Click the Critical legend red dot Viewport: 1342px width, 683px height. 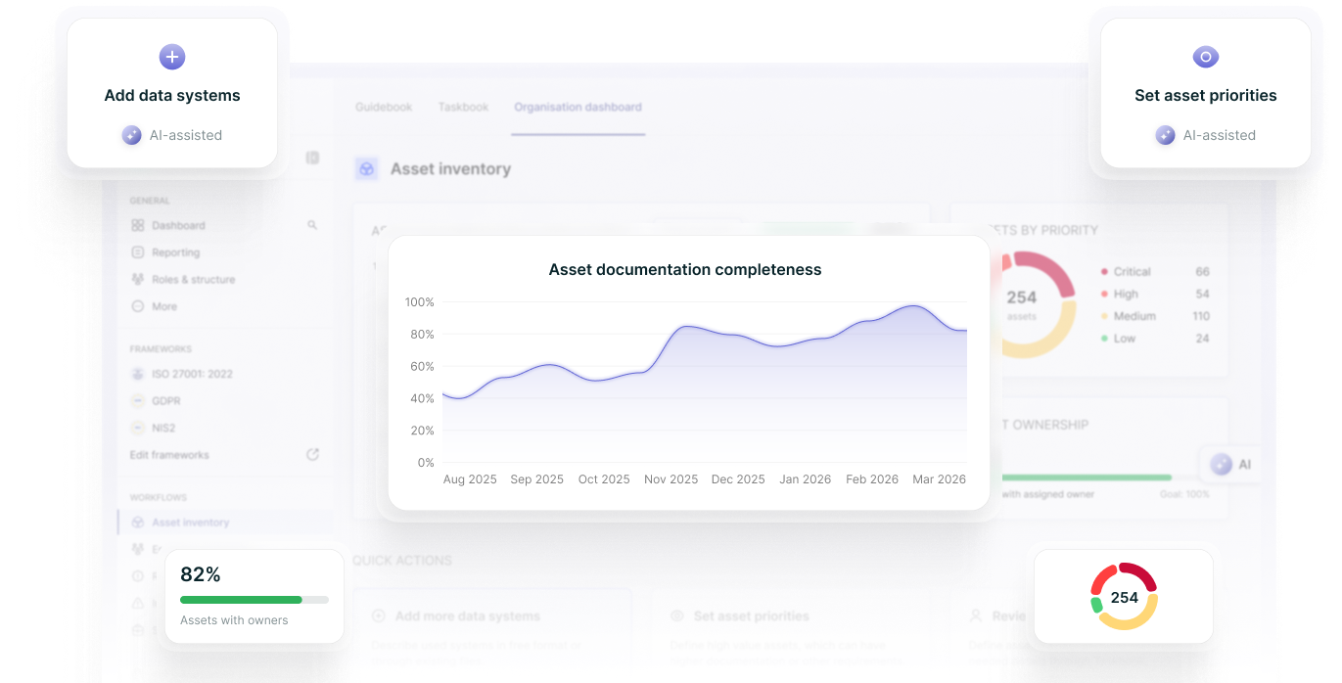click(x=1104, y=272)
